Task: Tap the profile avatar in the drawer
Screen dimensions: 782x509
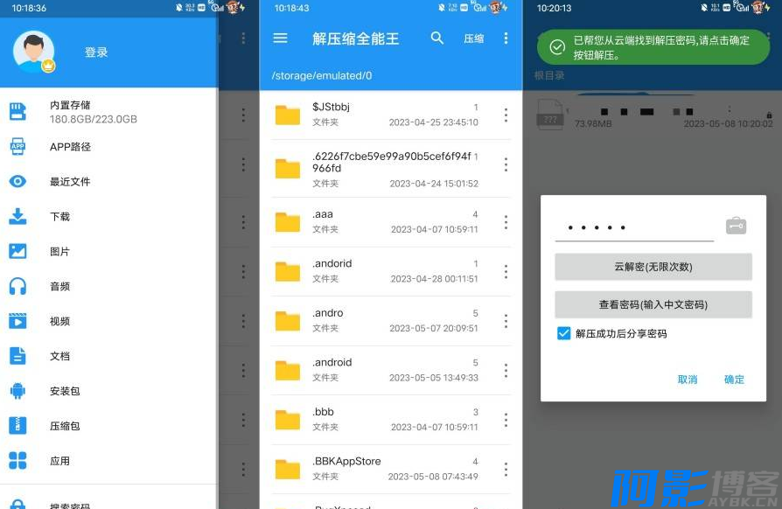Action: (33, 52)
